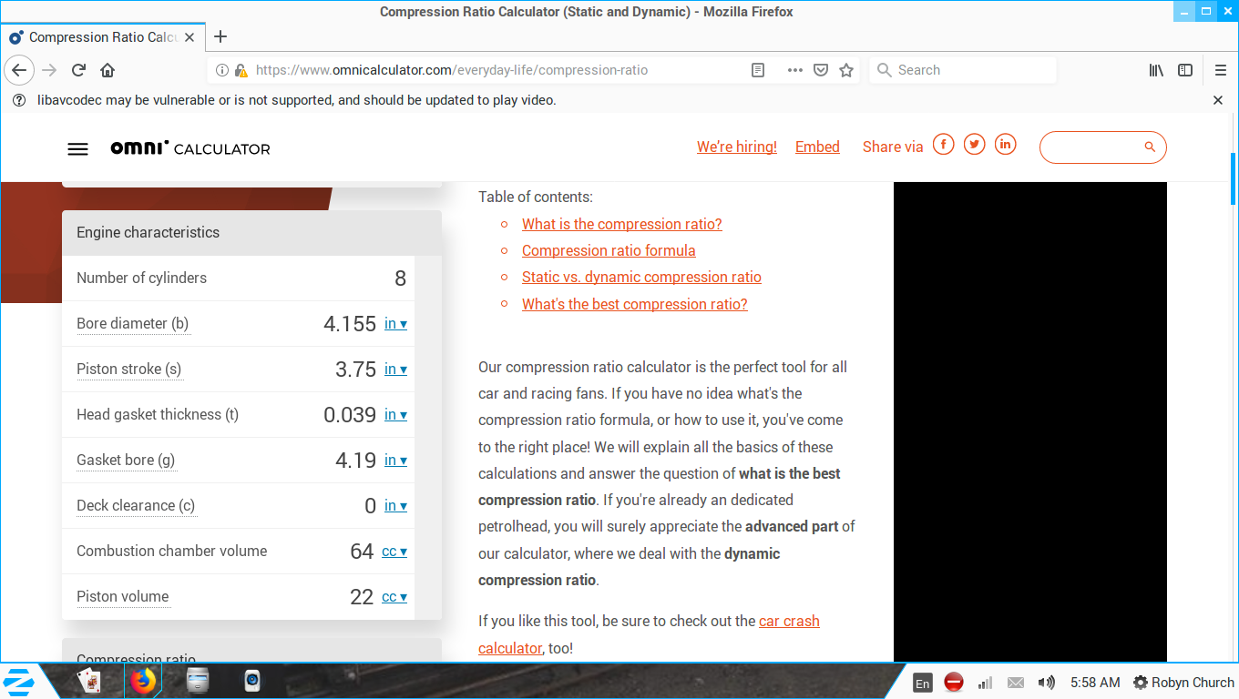Switch to Firefox in the taskbar
The height and width of the screenshot is (699, 1239).
(x=143, y=681)
